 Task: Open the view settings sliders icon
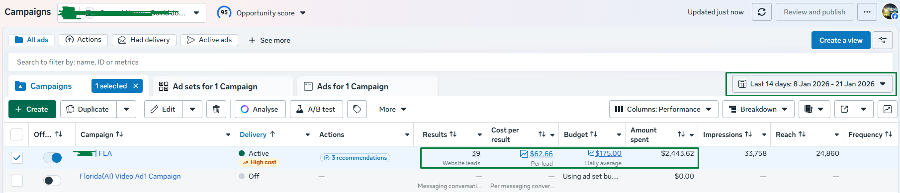[x=883, y=40]
